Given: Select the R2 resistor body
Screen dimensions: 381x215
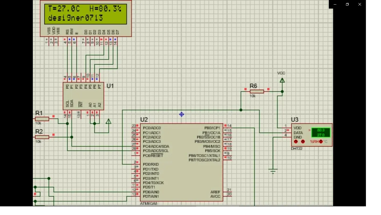Looking at the screenshot, I should pyautogui.click(x=42, y=137).
